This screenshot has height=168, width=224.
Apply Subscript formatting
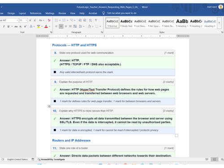(x=21, y=26)
